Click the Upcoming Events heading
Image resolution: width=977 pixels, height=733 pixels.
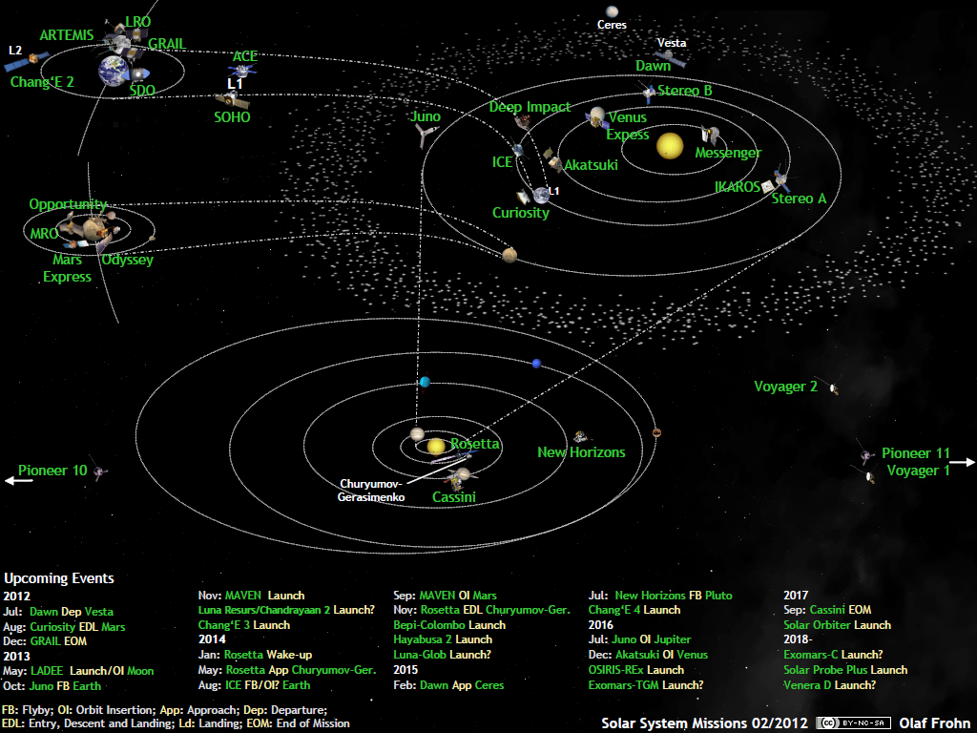click(59, 578)
